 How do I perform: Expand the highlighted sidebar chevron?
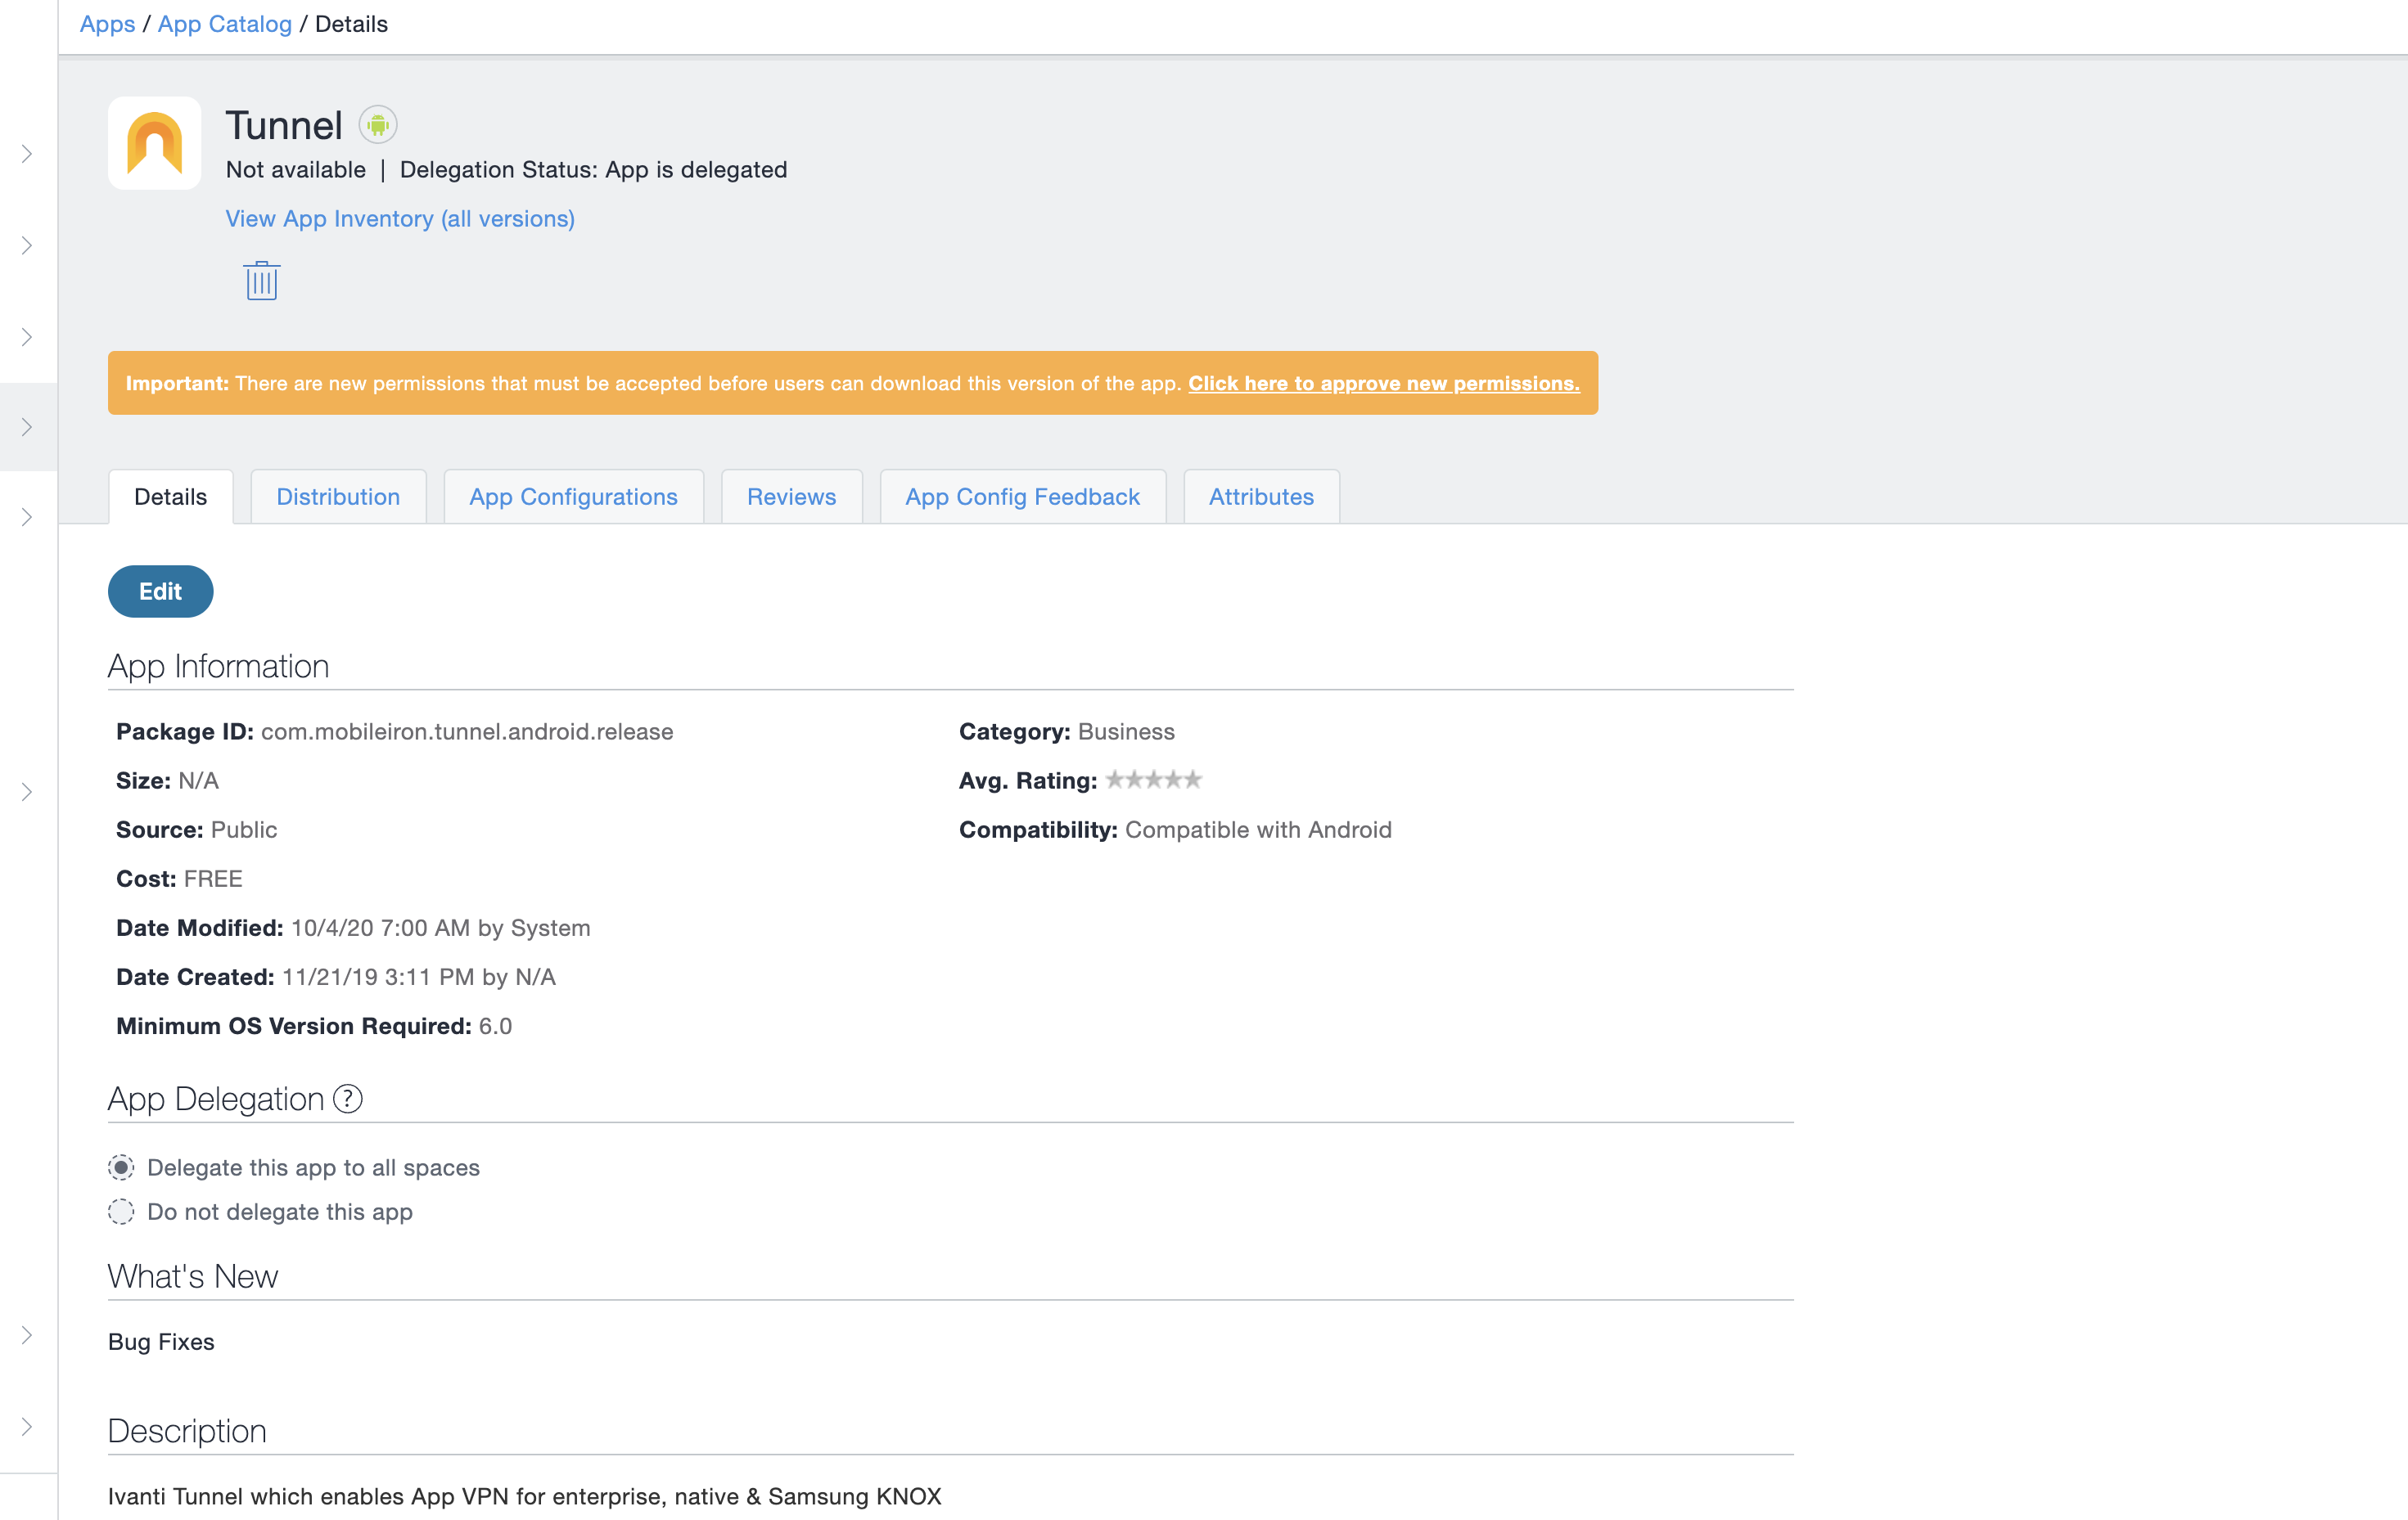[x=26, y=427]
